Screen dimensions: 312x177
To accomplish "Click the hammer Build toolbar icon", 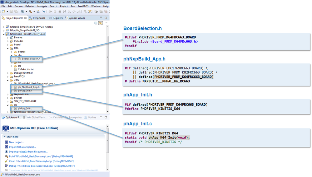I will pyautogui.click(x=30, y=12).
